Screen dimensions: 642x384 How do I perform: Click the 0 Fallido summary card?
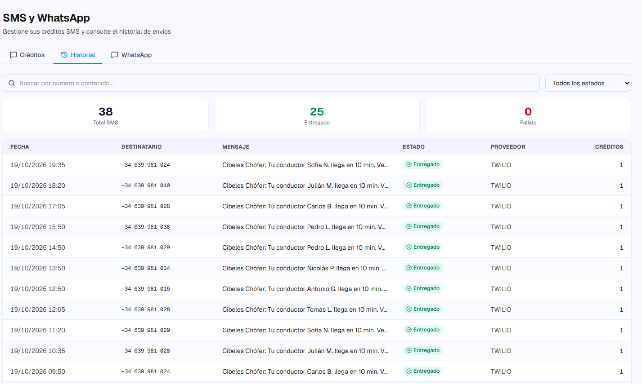pyautogui.click(x=528, y=115)
